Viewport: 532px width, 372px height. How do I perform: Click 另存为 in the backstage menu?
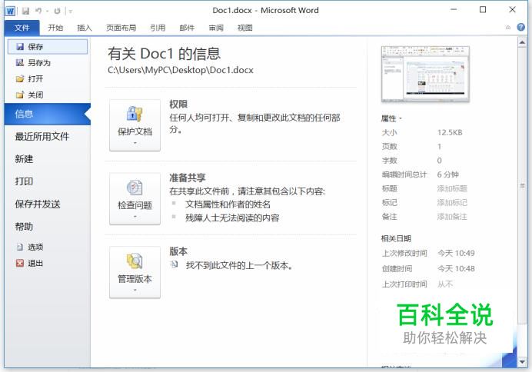[48, 63]
